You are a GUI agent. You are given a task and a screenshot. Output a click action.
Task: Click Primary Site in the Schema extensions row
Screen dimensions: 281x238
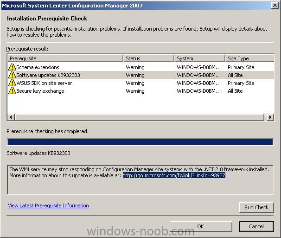click(241, 67)
